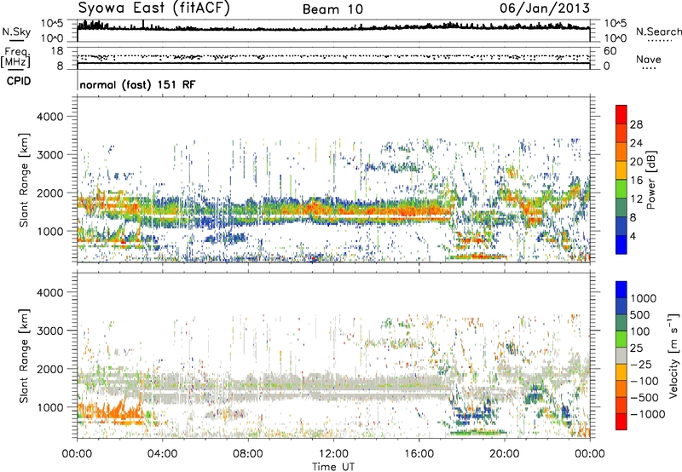682x472 pixels.
Task: Click the 12:00 time tick label
Action: pos(333,454)
